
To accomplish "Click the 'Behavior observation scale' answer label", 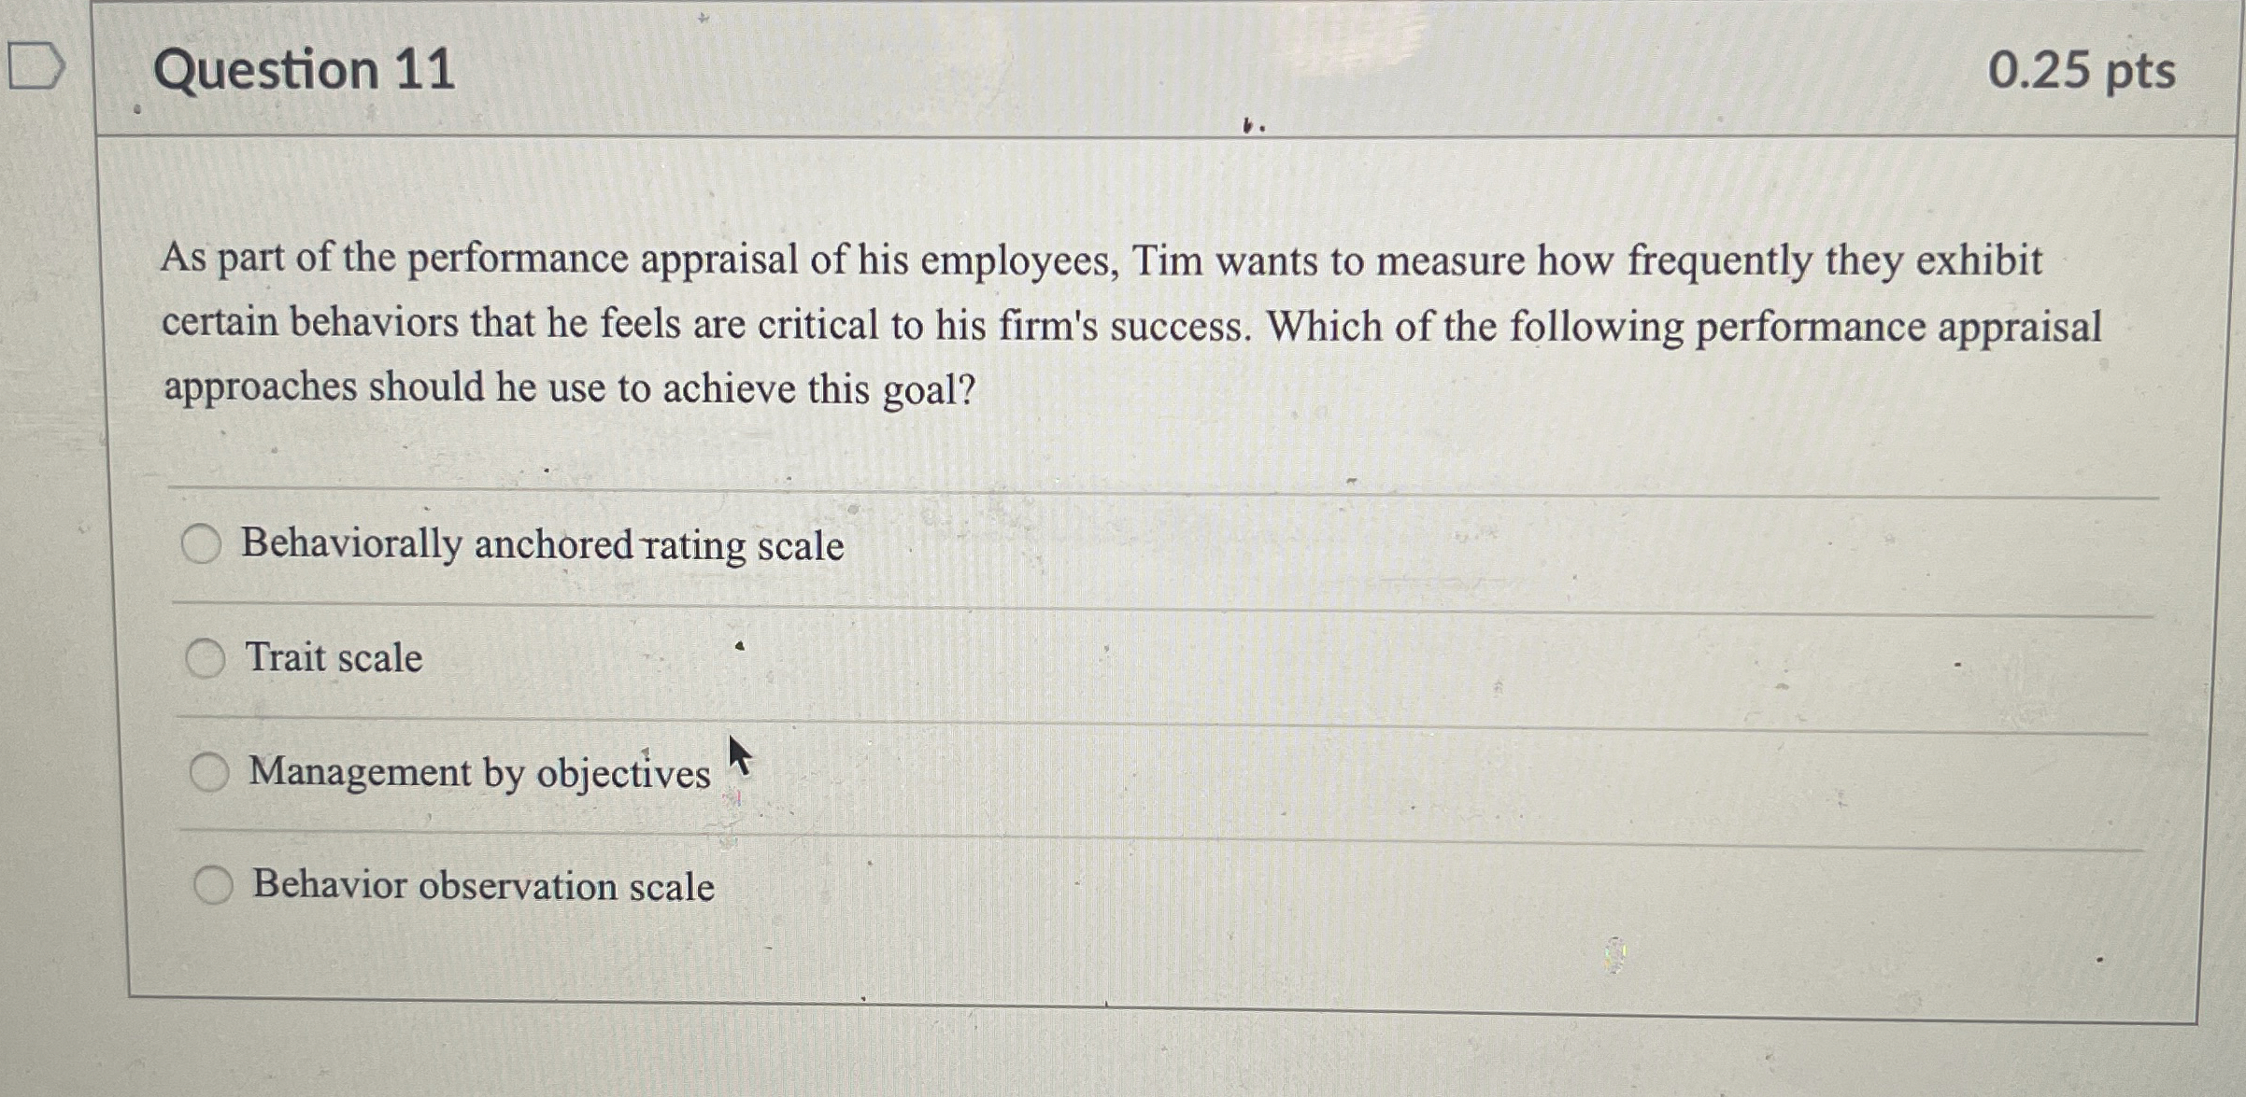I will [482, 883].
